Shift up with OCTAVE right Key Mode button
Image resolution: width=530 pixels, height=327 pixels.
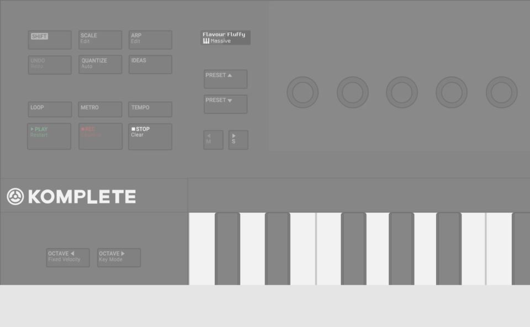[x=119, y=257]
